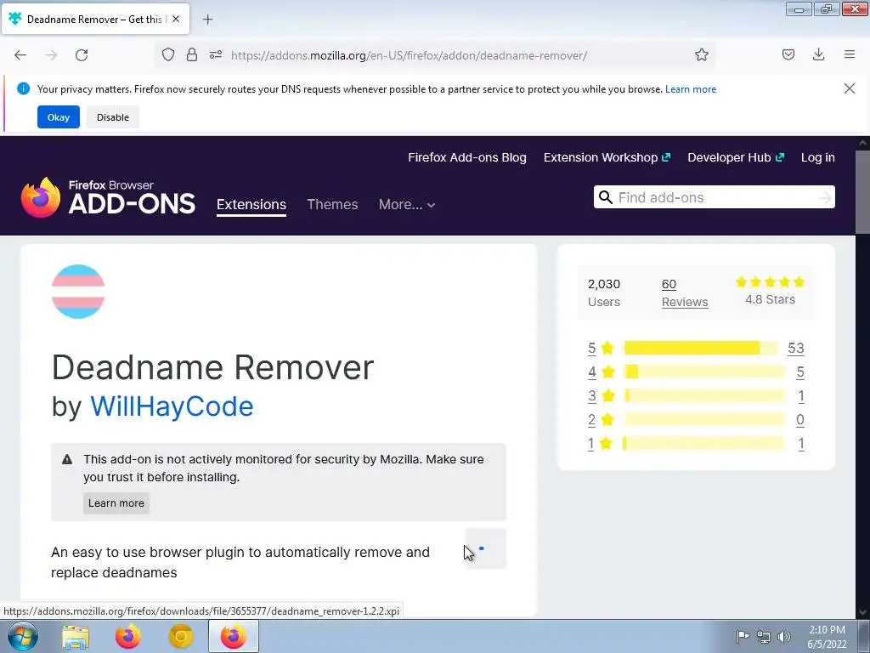The height and width of the screenshot is (653, 870).
Task: Click the Firefox Browser ADD-ONS logo
Action: (108, 197)
